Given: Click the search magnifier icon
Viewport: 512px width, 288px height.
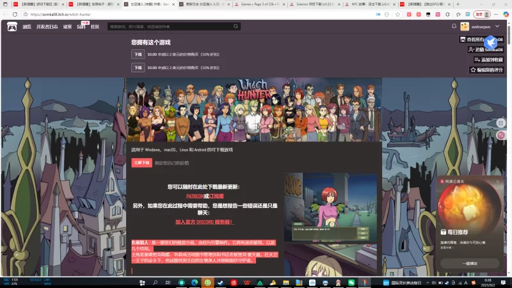Looking at the screenshot, I should point(236,26).
